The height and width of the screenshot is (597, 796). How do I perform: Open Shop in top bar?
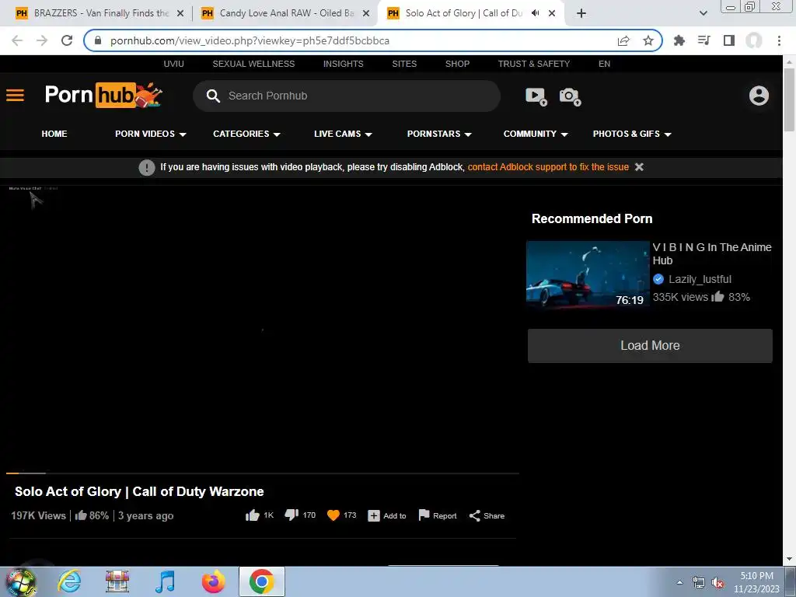coord(457,64)
